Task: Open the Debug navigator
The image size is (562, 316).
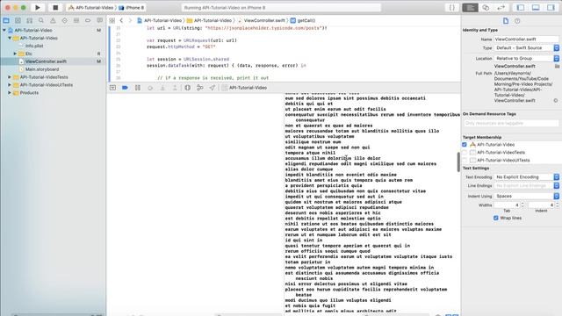Action: pos(76,21)
